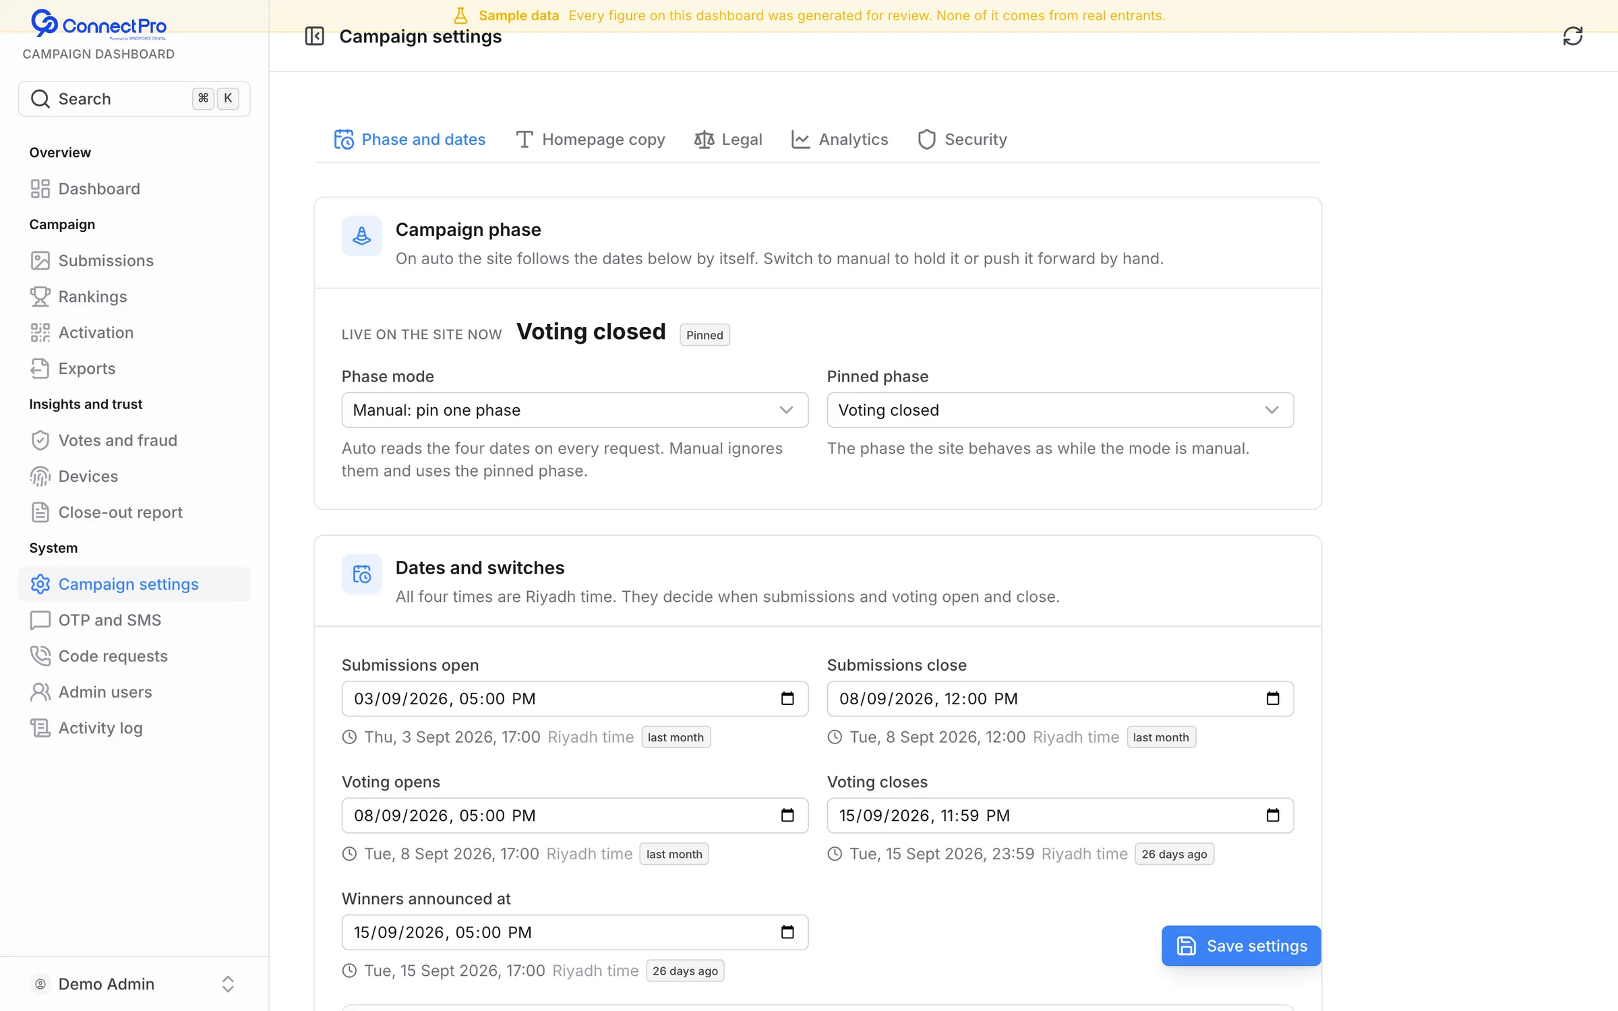This screenshot has width=1618, height=1011.
Task: Switch to Phase and dates tab
Action: pos(410,140)
